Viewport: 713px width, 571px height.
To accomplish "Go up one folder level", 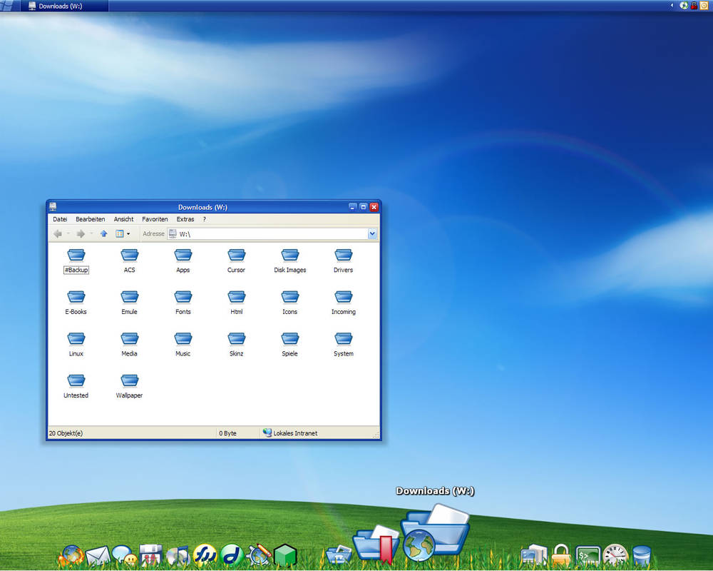I will (x=103, y=233).
